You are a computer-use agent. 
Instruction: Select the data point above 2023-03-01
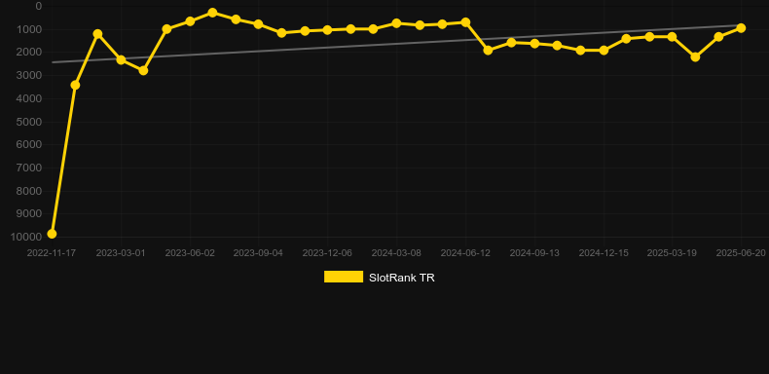[121, 59]
